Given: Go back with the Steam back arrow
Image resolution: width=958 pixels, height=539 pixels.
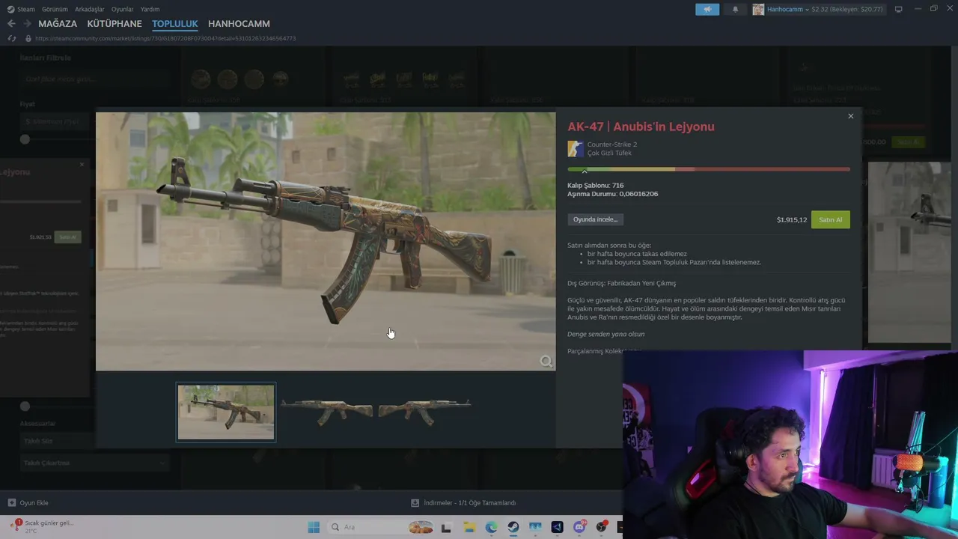Looking at the screenshot, I should [x=11, y=24].
